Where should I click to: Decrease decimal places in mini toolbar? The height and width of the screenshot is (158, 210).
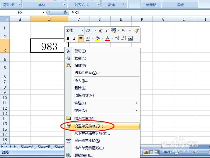click(x=123, y=38)
